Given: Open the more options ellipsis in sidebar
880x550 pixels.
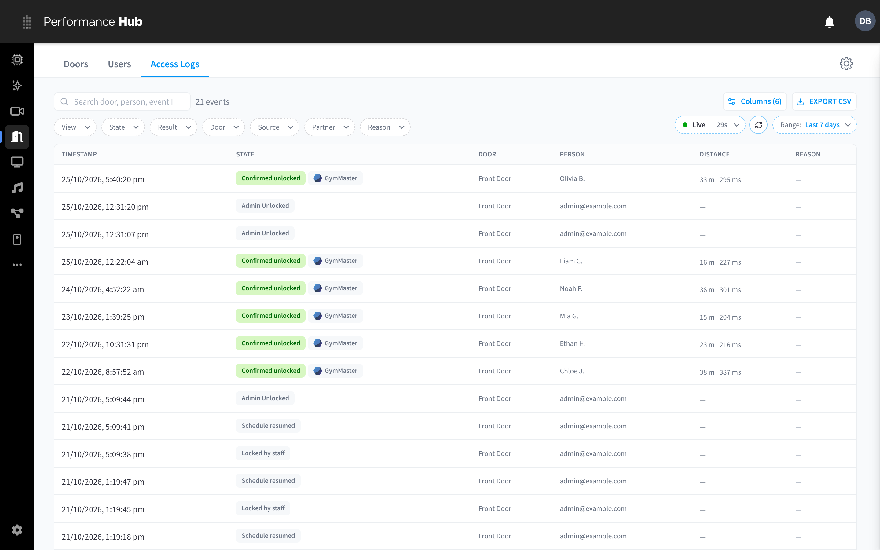Looking at the screenshot, I should [x=17, y=265].
